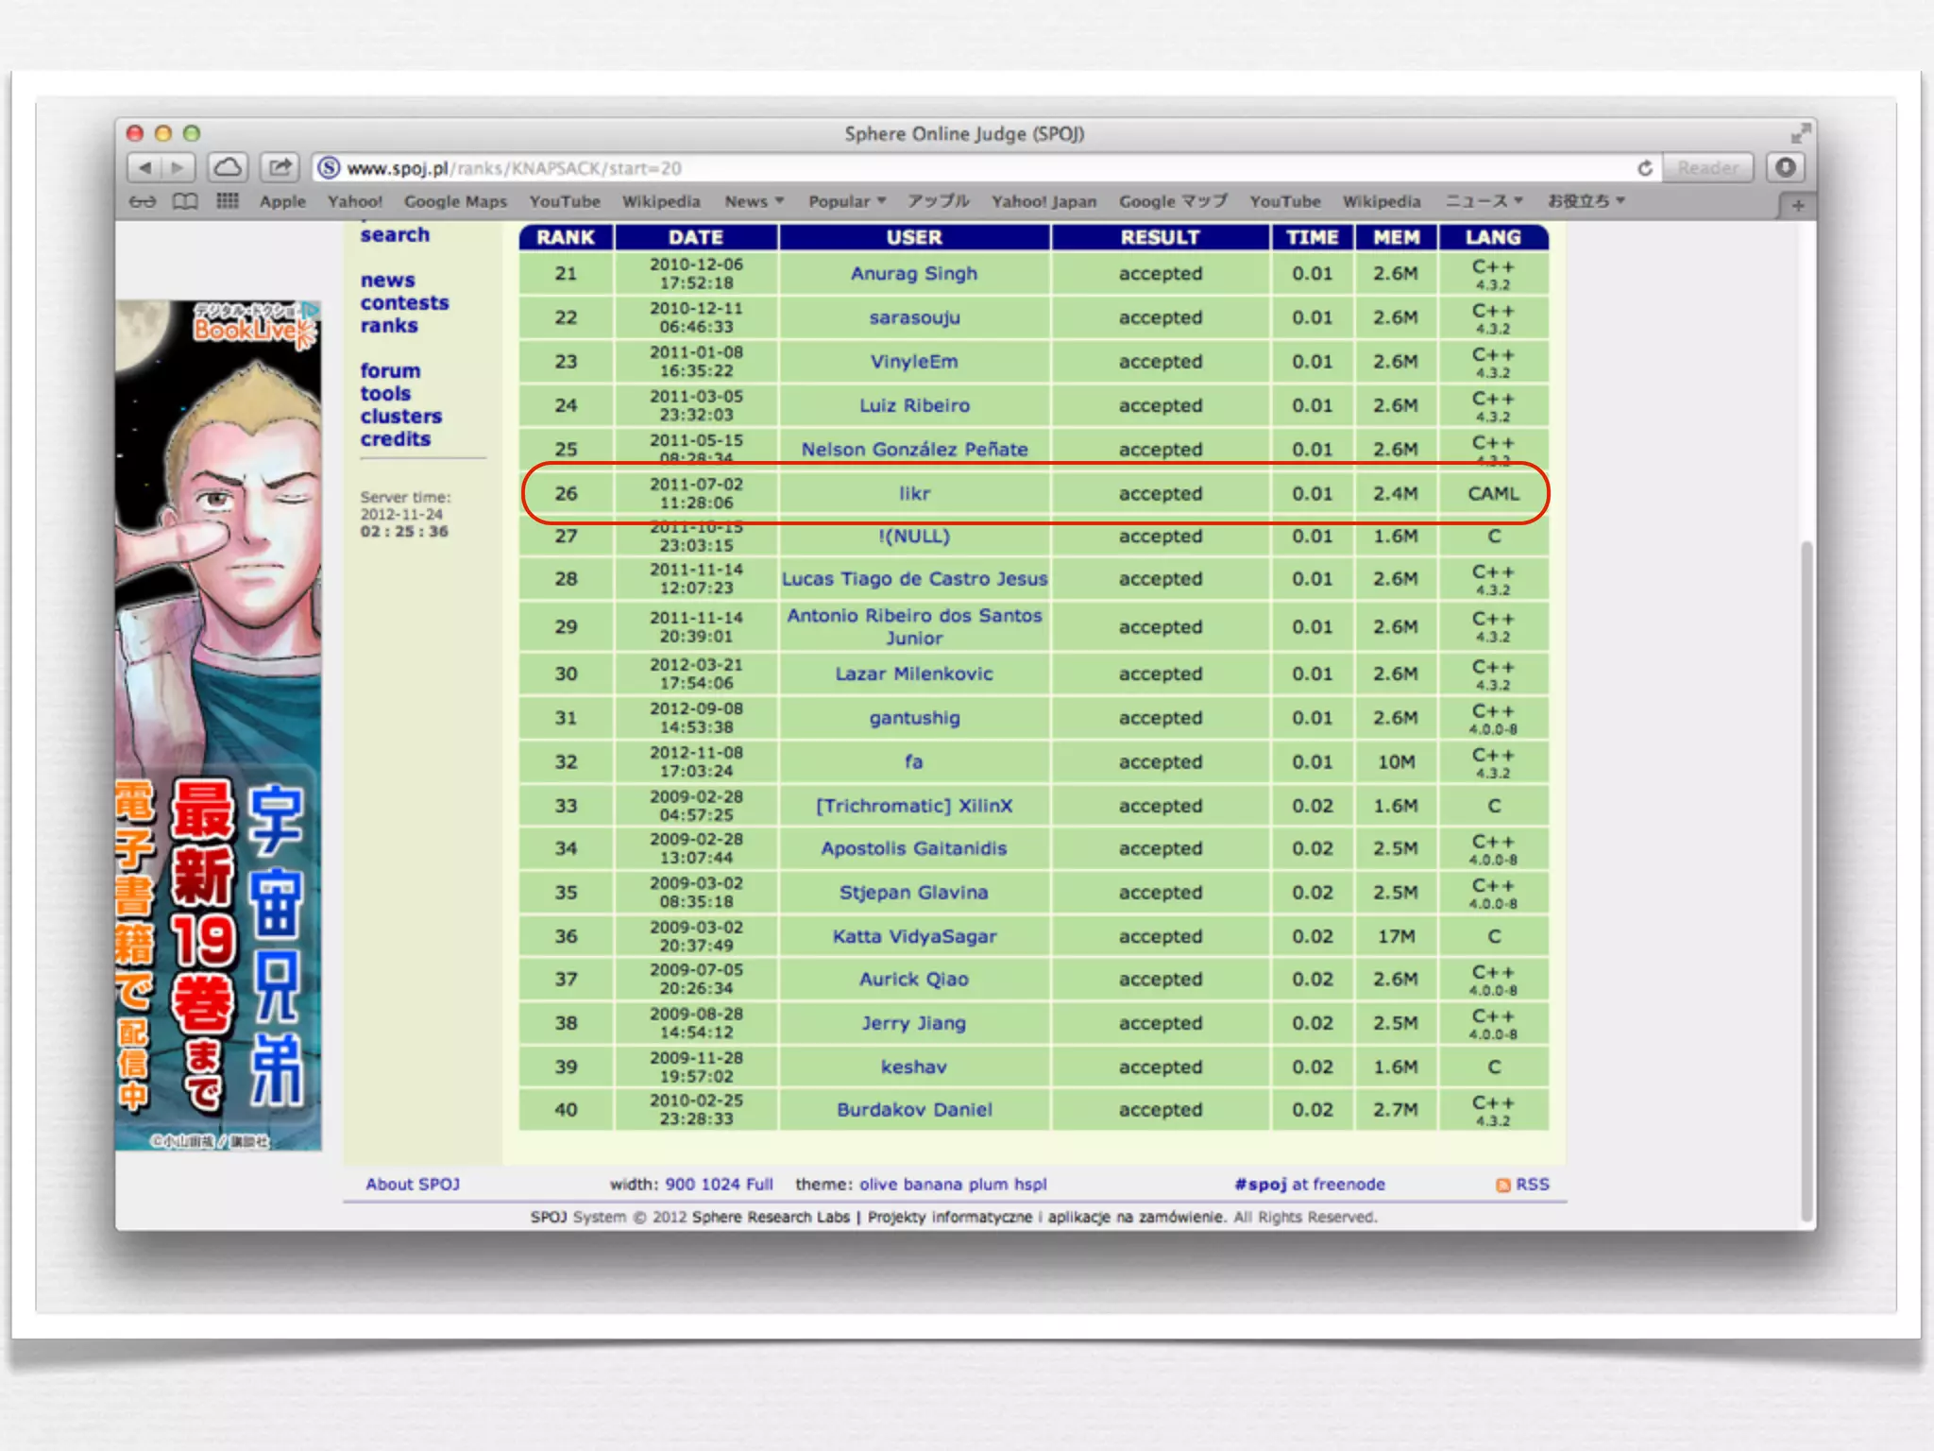The image size is (1934, 1451).
Task: Open the bookmarks book icon
Action: click(185, 201)
